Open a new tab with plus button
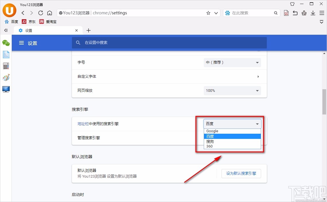The height and width of the screenshot is (202, 327). (89, 30)
